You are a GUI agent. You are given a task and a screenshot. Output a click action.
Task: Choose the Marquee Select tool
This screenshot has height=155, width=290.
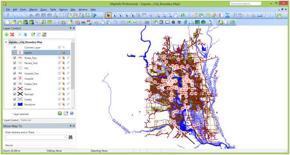click(114, 15)
